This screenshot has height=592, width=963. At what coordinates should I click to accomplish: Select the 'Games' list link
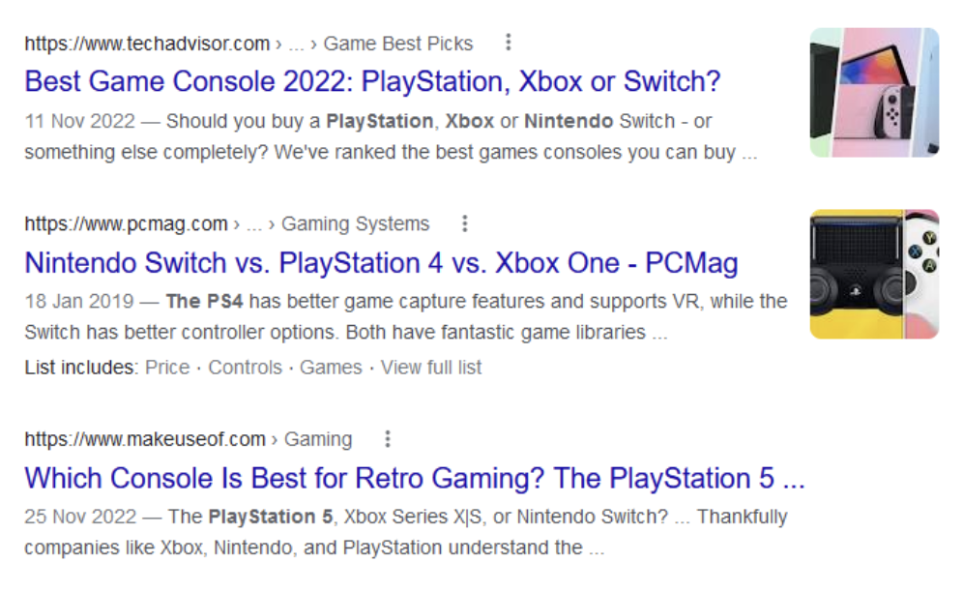point(331,368)
